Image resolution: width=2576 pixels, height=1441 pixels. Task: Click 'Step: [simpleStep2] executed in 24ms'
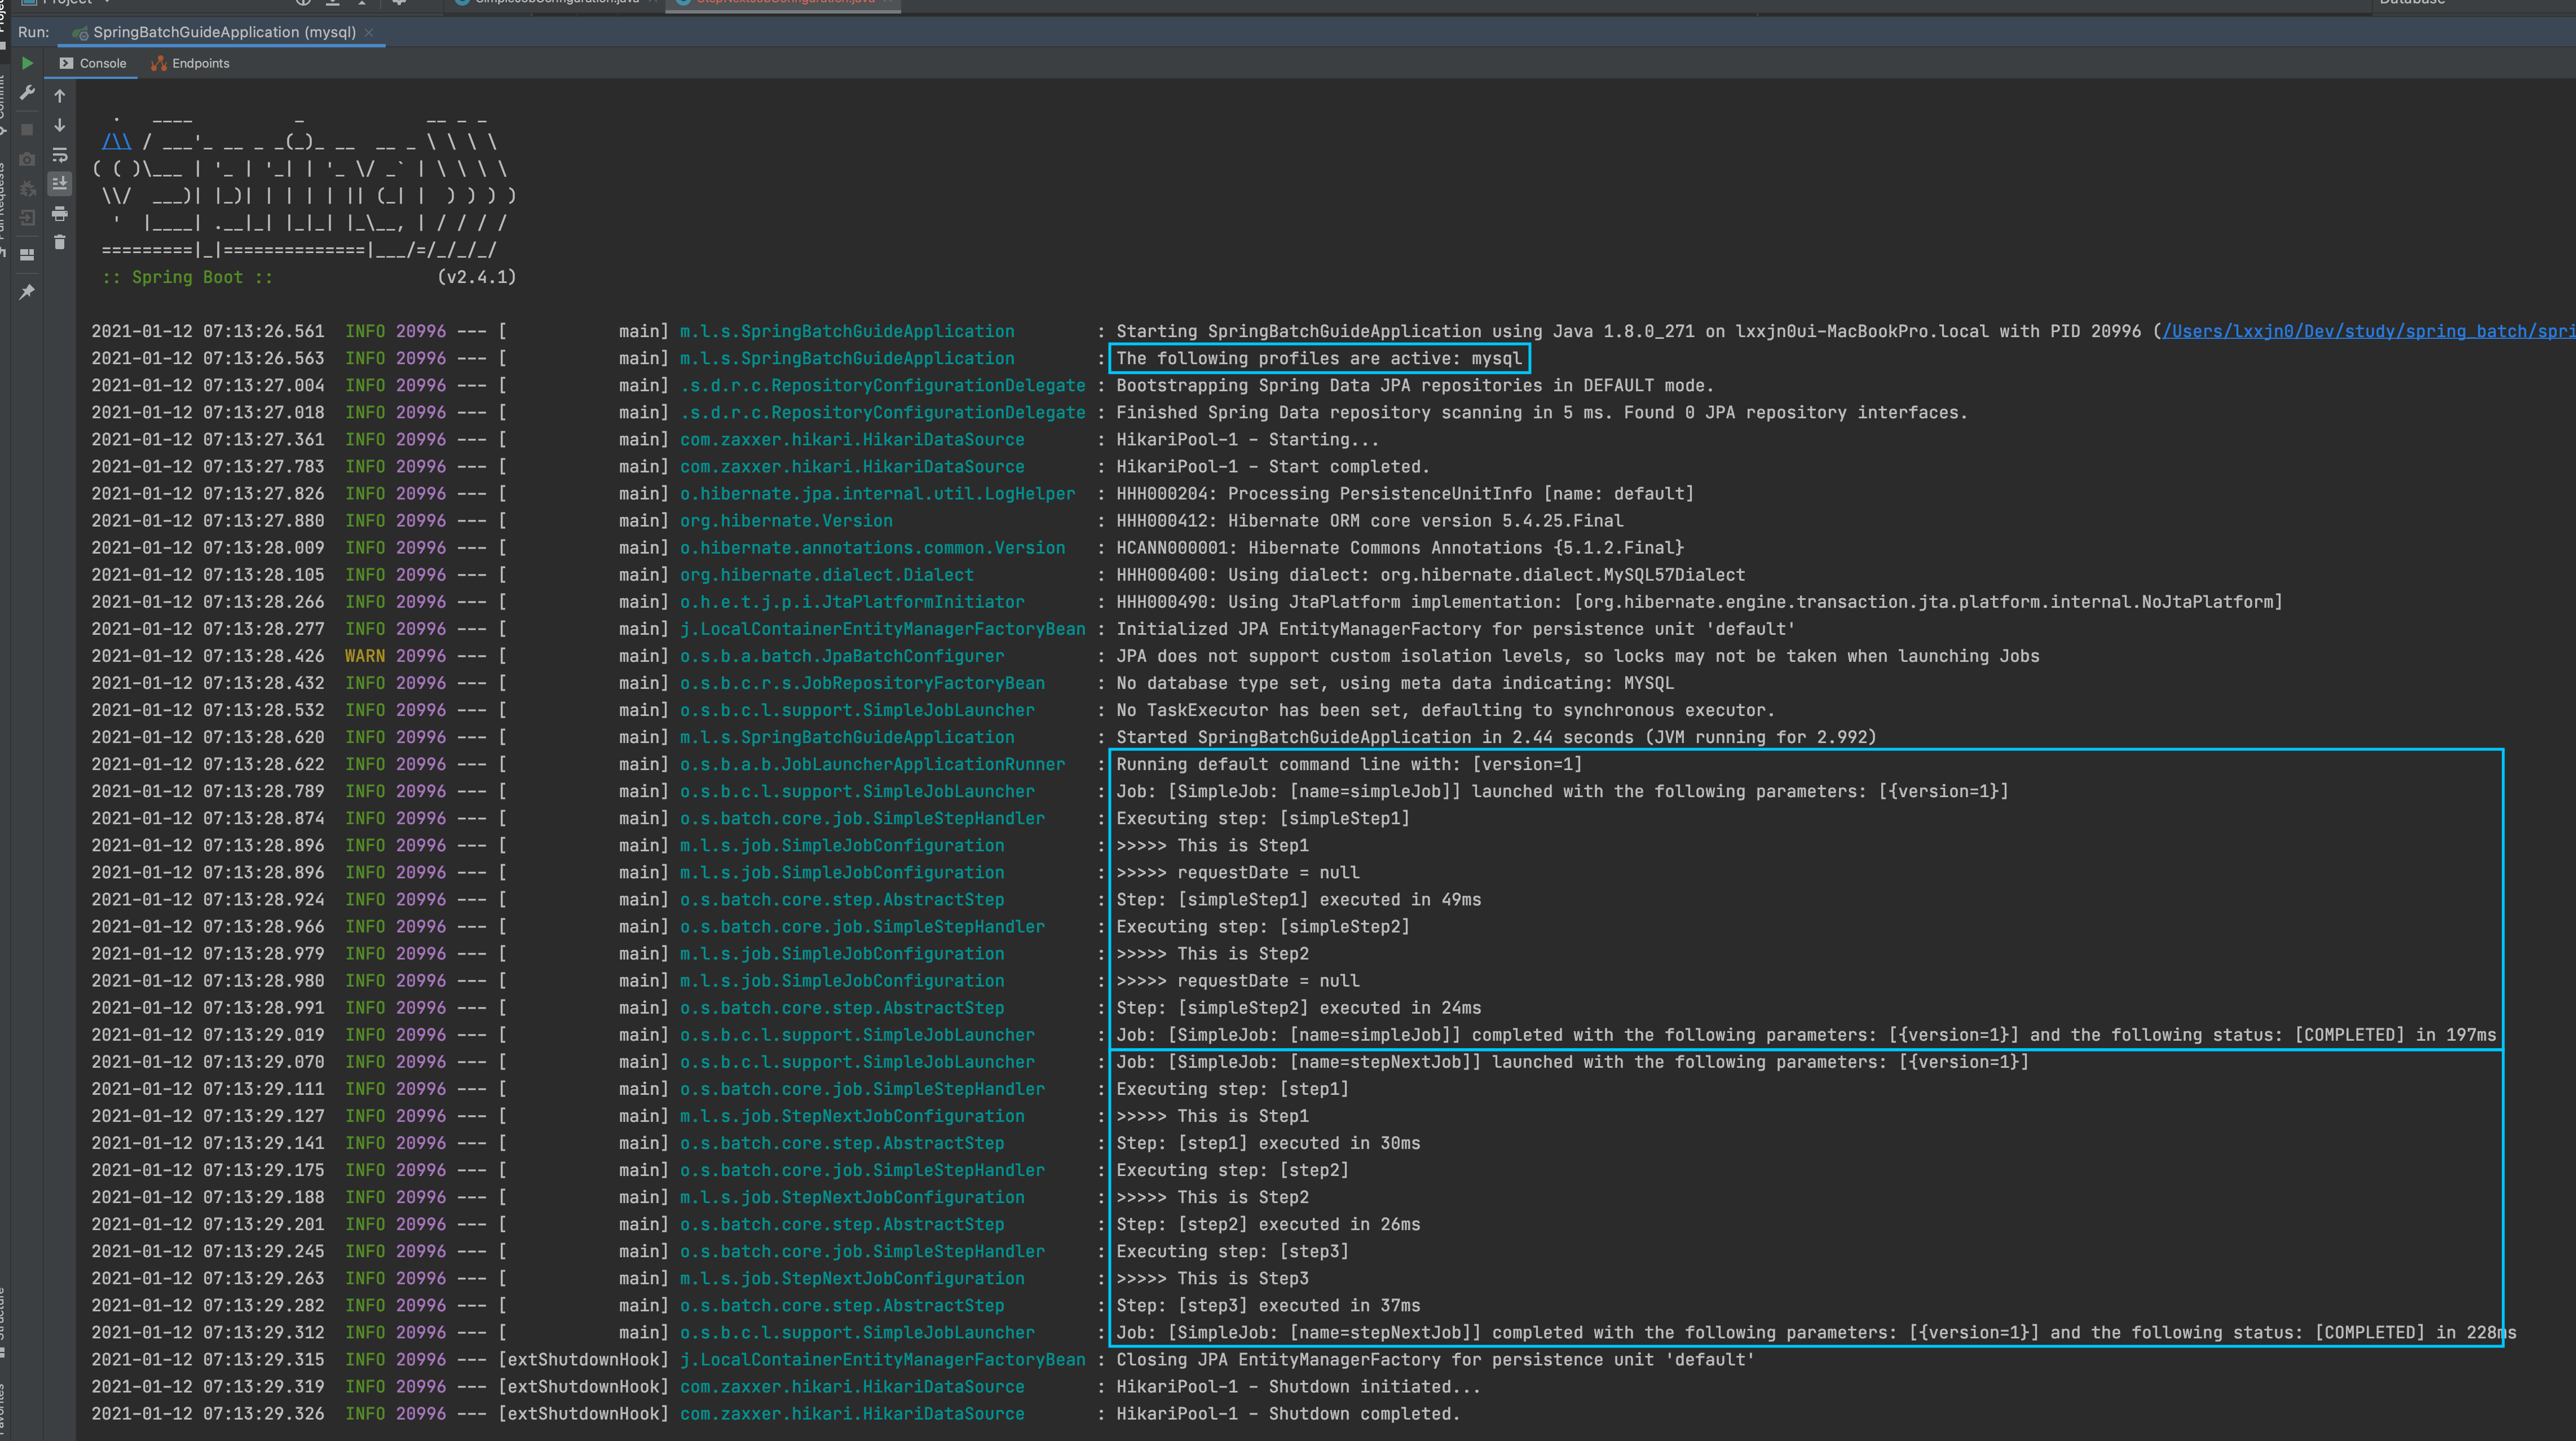click(1299, 1008)
